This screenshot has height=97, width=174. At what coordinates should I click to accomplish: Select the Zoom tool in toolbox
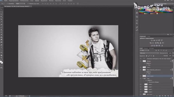tap(1, 58)
